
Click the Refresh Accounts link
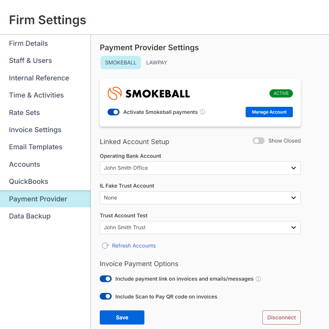(x=133, y=246)
